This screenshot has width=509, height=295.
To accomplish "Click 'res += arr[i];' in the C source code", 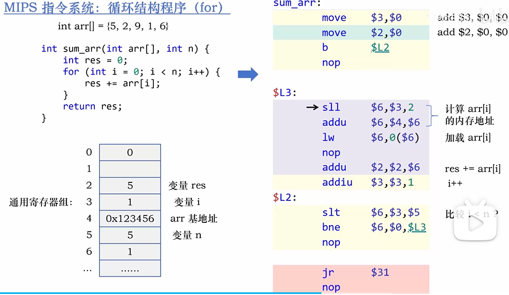I will coord(122,83).
